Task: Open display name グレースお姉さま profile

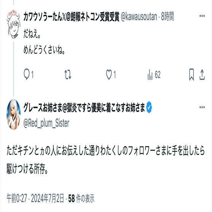Action: point(84,107)
